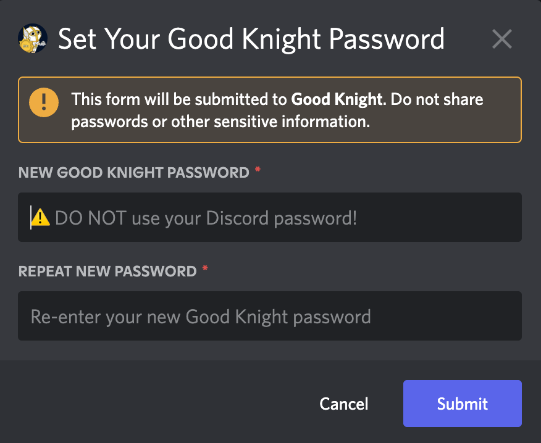Click the red asterisk beside Repeat New Password
Screen dimensions: 541x443
click(x=205, y=268)
